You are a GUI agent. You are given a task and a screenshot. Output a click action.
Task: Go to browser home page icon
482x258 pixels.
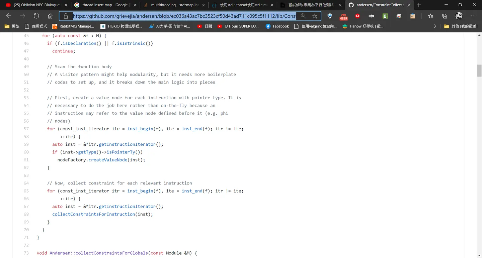pyautogui.click(x=50, y=16)
